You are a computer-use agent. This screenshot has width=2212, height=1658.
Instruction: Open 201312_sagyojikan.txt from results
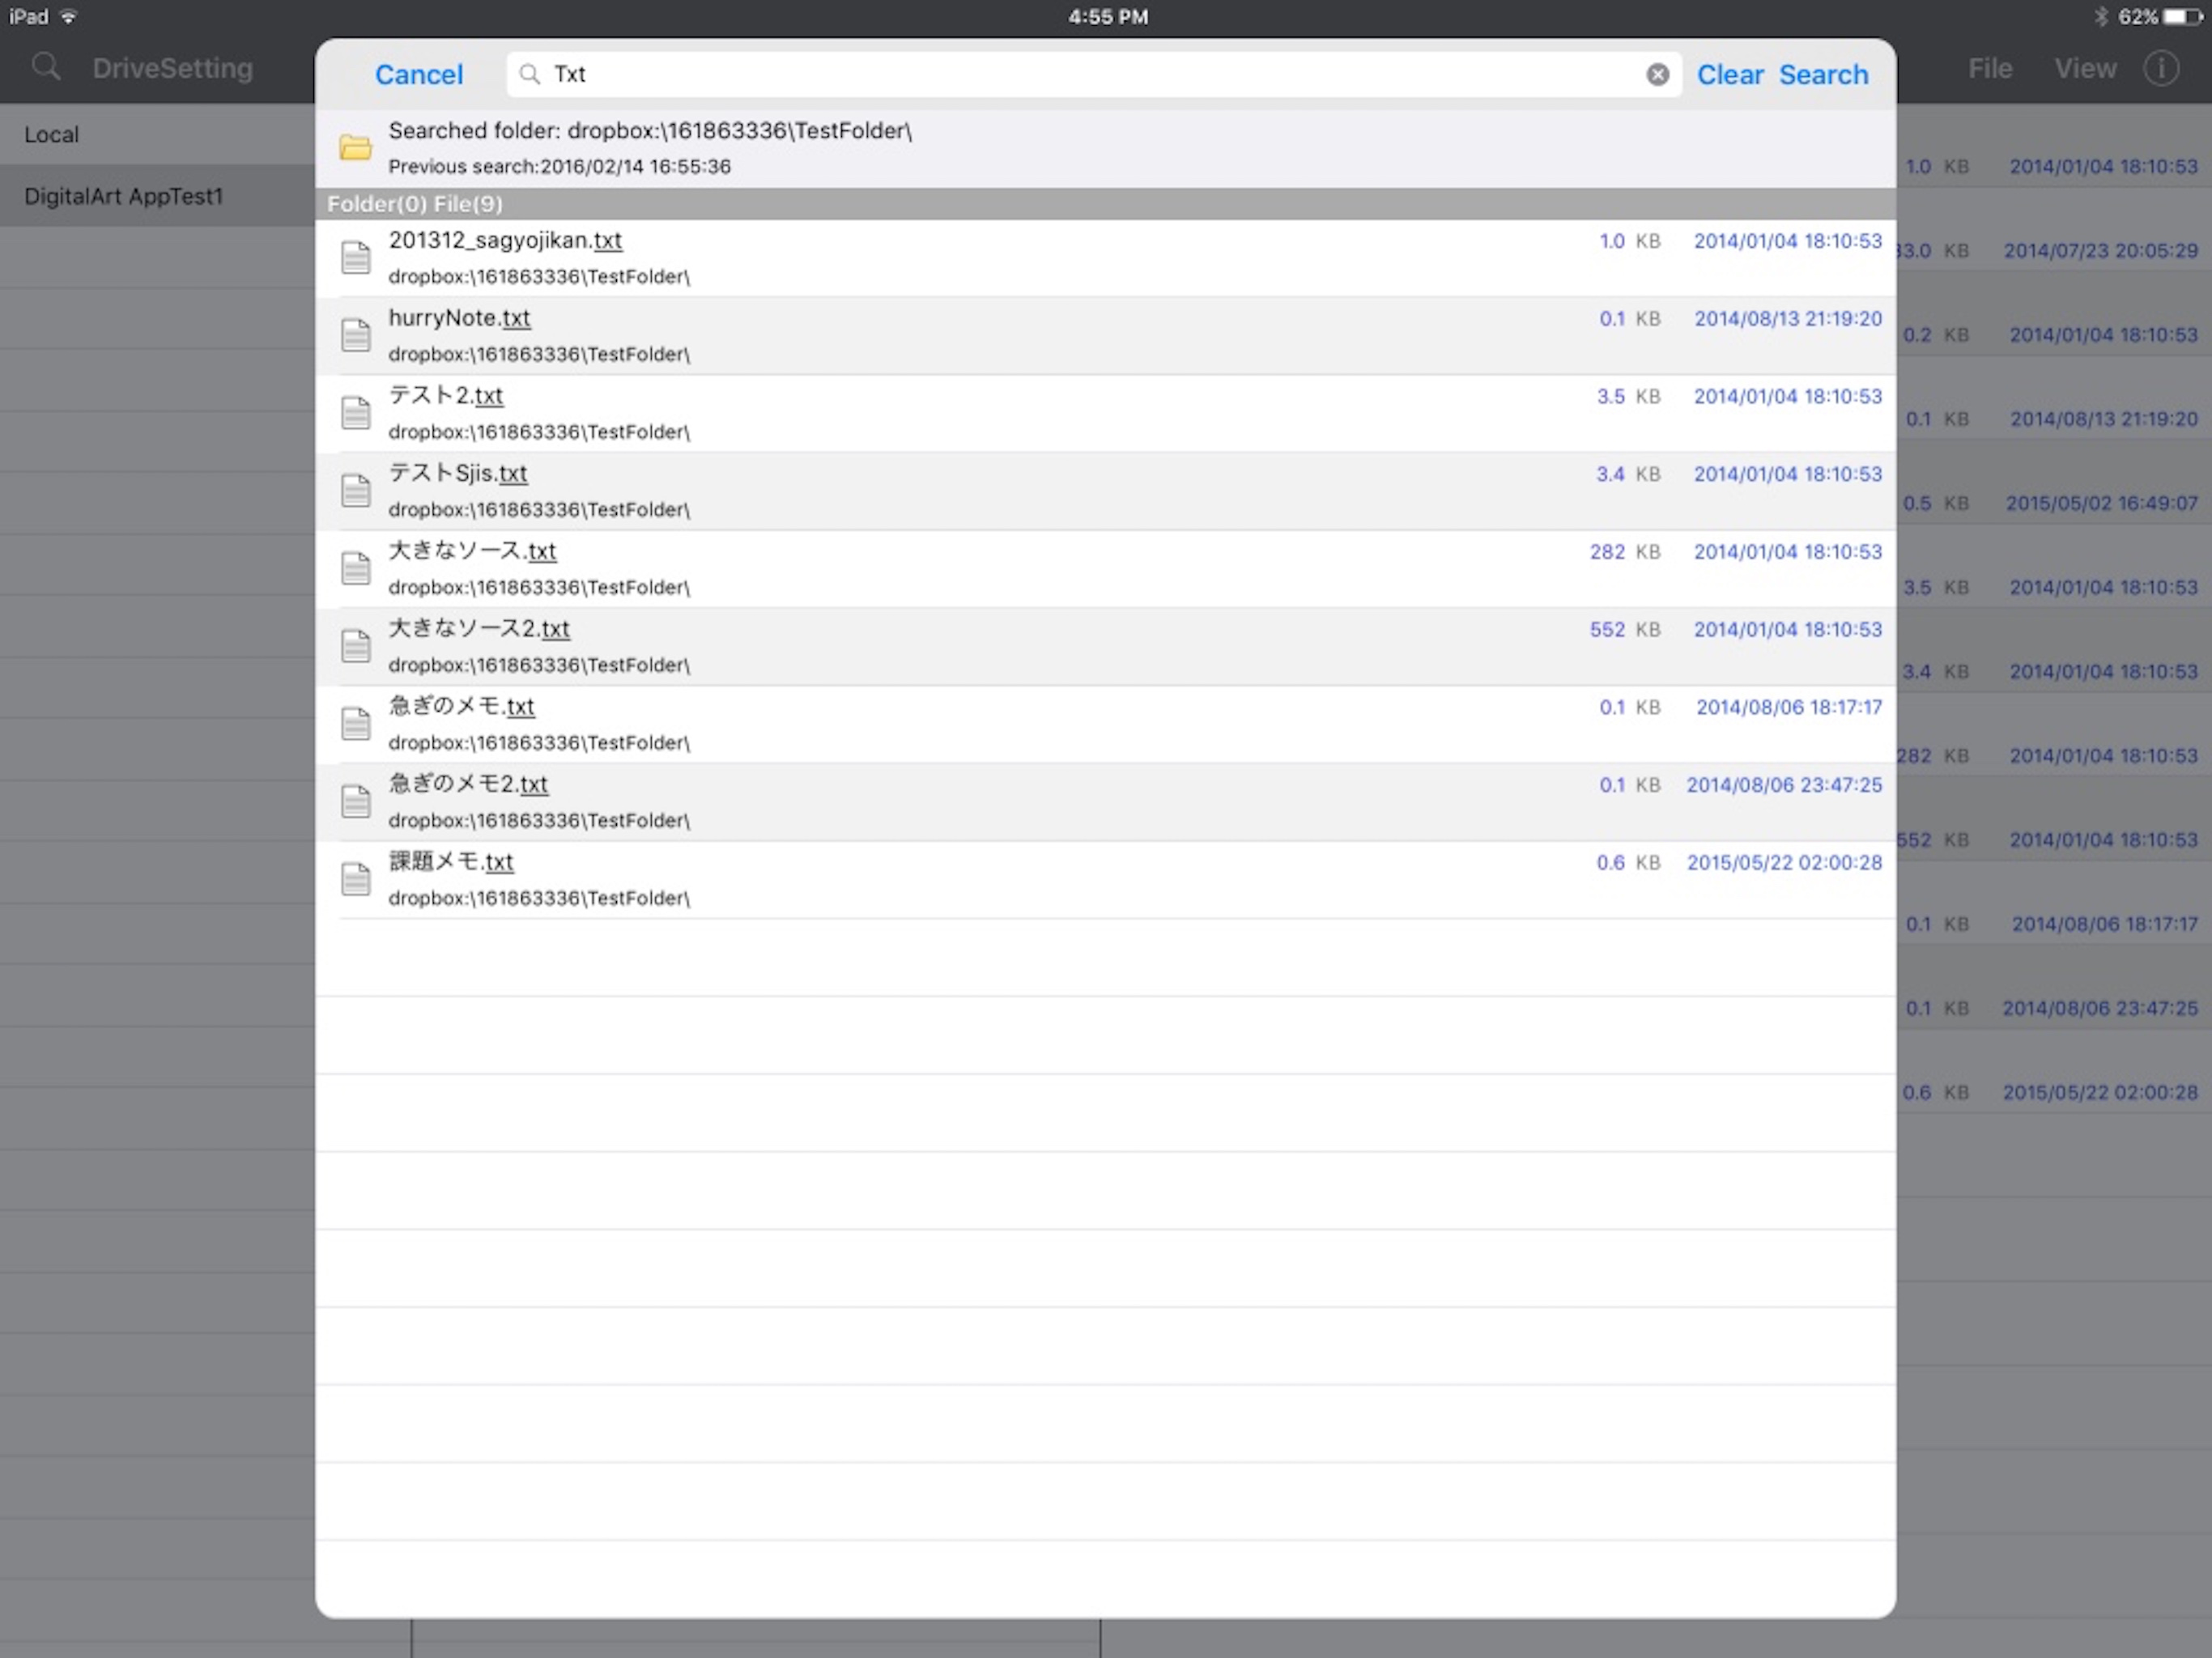(1105, 258)
